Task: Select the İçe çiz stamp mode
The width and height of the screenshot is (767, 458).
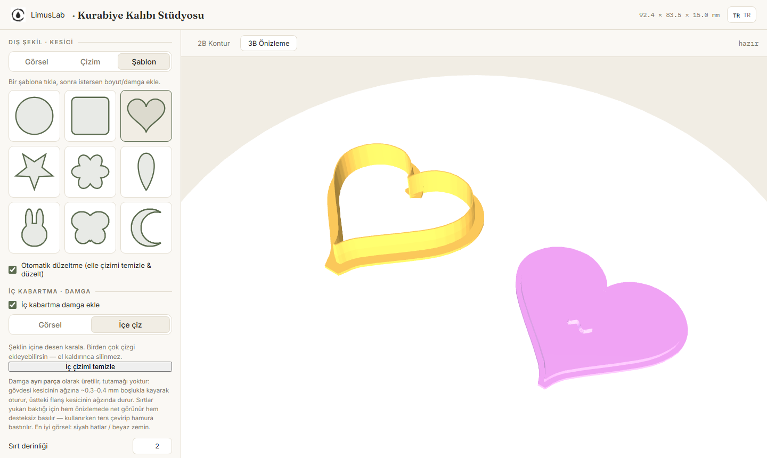Action: point(130,325)
